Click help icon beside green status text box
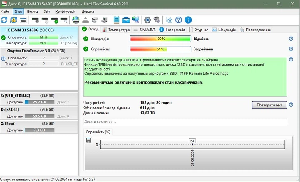This screenshot has width=300, height=182. (x=291, y=59)
